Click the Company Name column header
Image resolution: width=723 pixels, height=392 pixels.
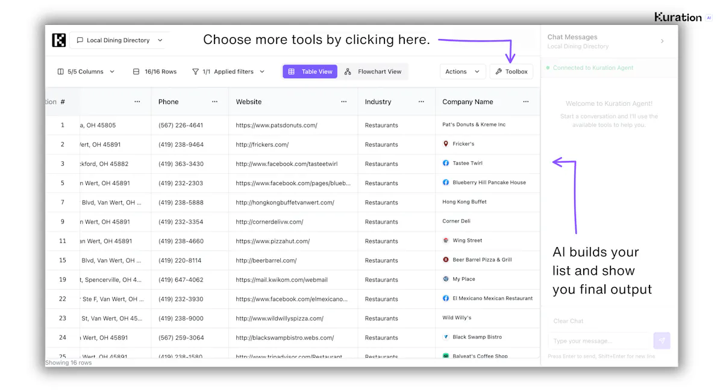[468, 102]
